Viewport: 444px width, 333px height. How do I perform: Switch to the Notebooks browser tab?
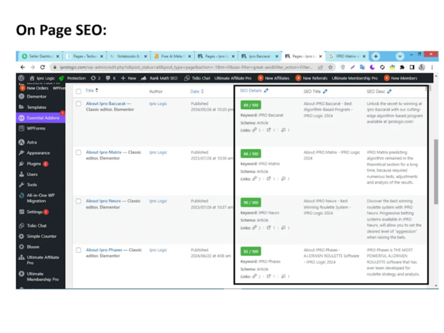128,56
